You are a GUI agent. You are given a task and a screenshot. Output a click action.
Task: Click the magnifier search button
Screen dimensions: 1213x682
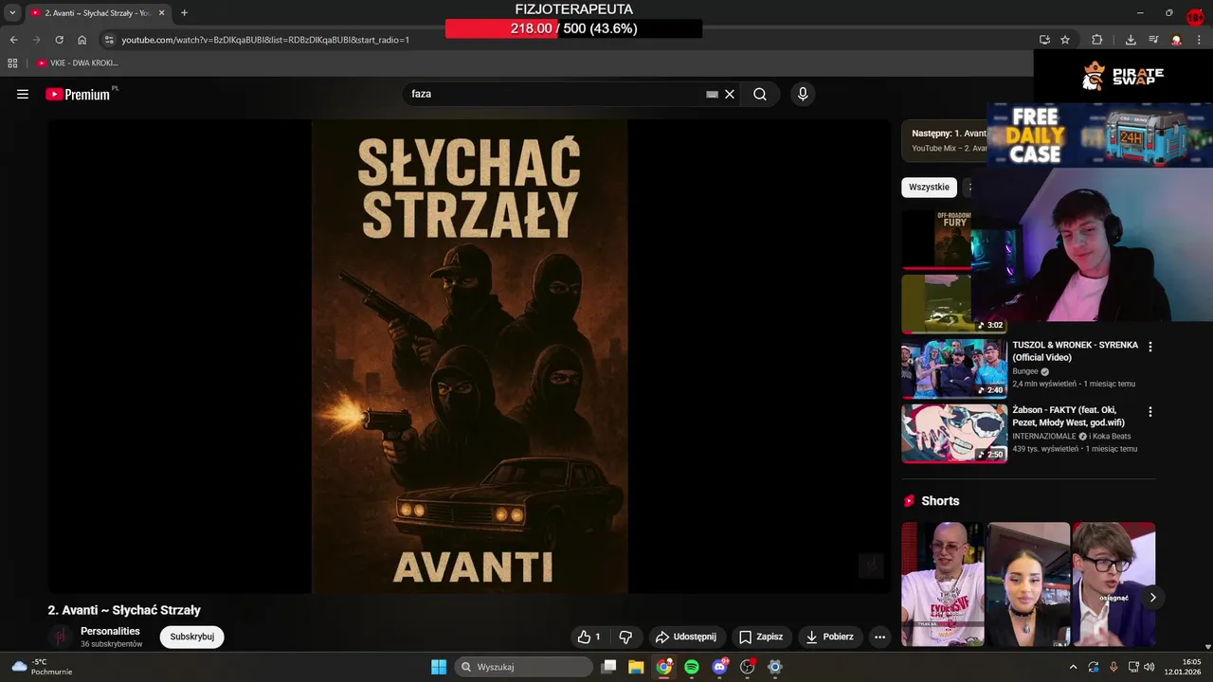tap(760, 94)
